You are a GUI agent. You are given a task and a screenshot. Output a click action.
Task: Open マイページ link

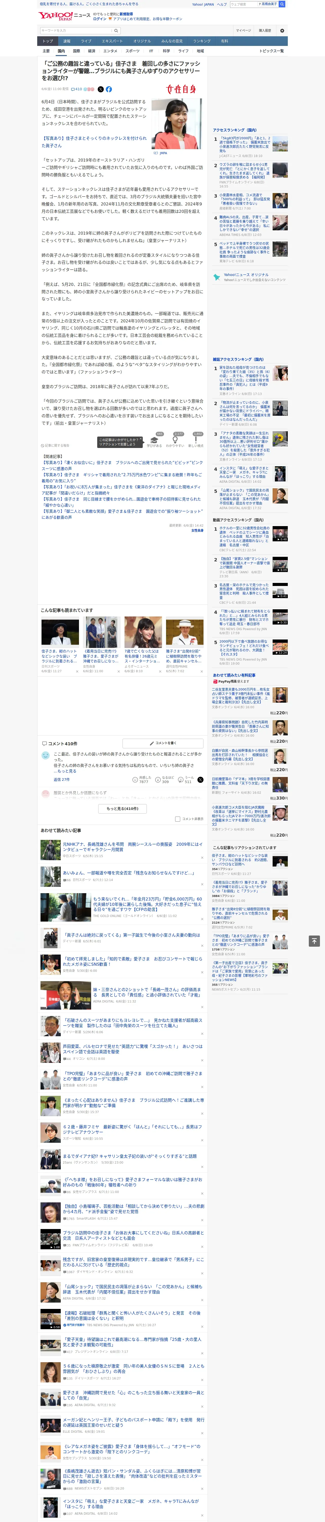pos(243,30)
